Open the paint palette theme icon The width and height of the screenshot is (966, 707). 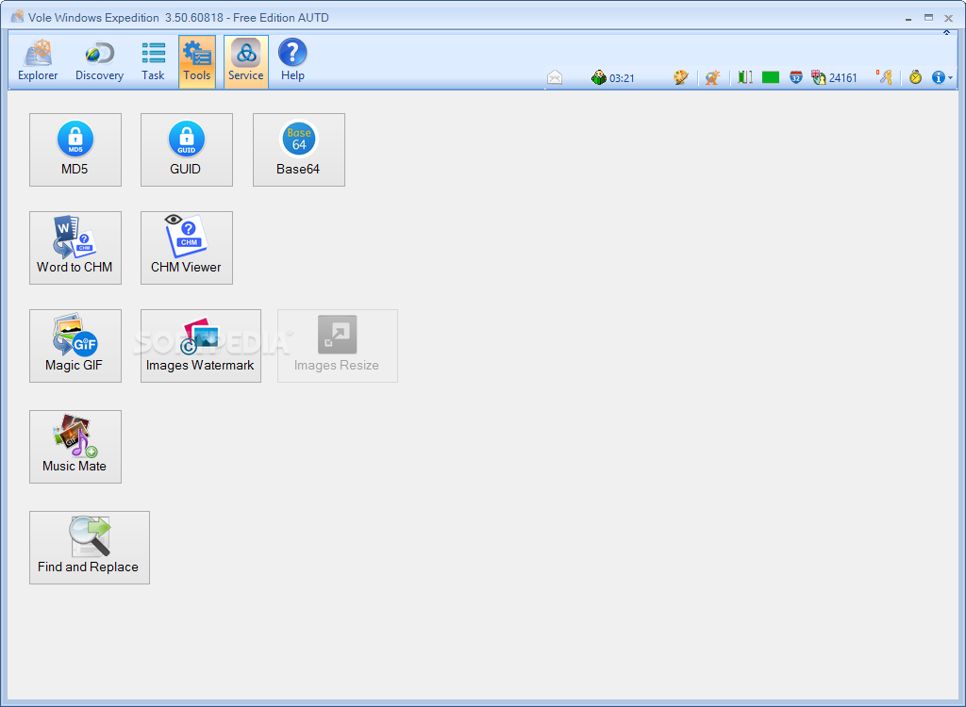tap(681, 77)
